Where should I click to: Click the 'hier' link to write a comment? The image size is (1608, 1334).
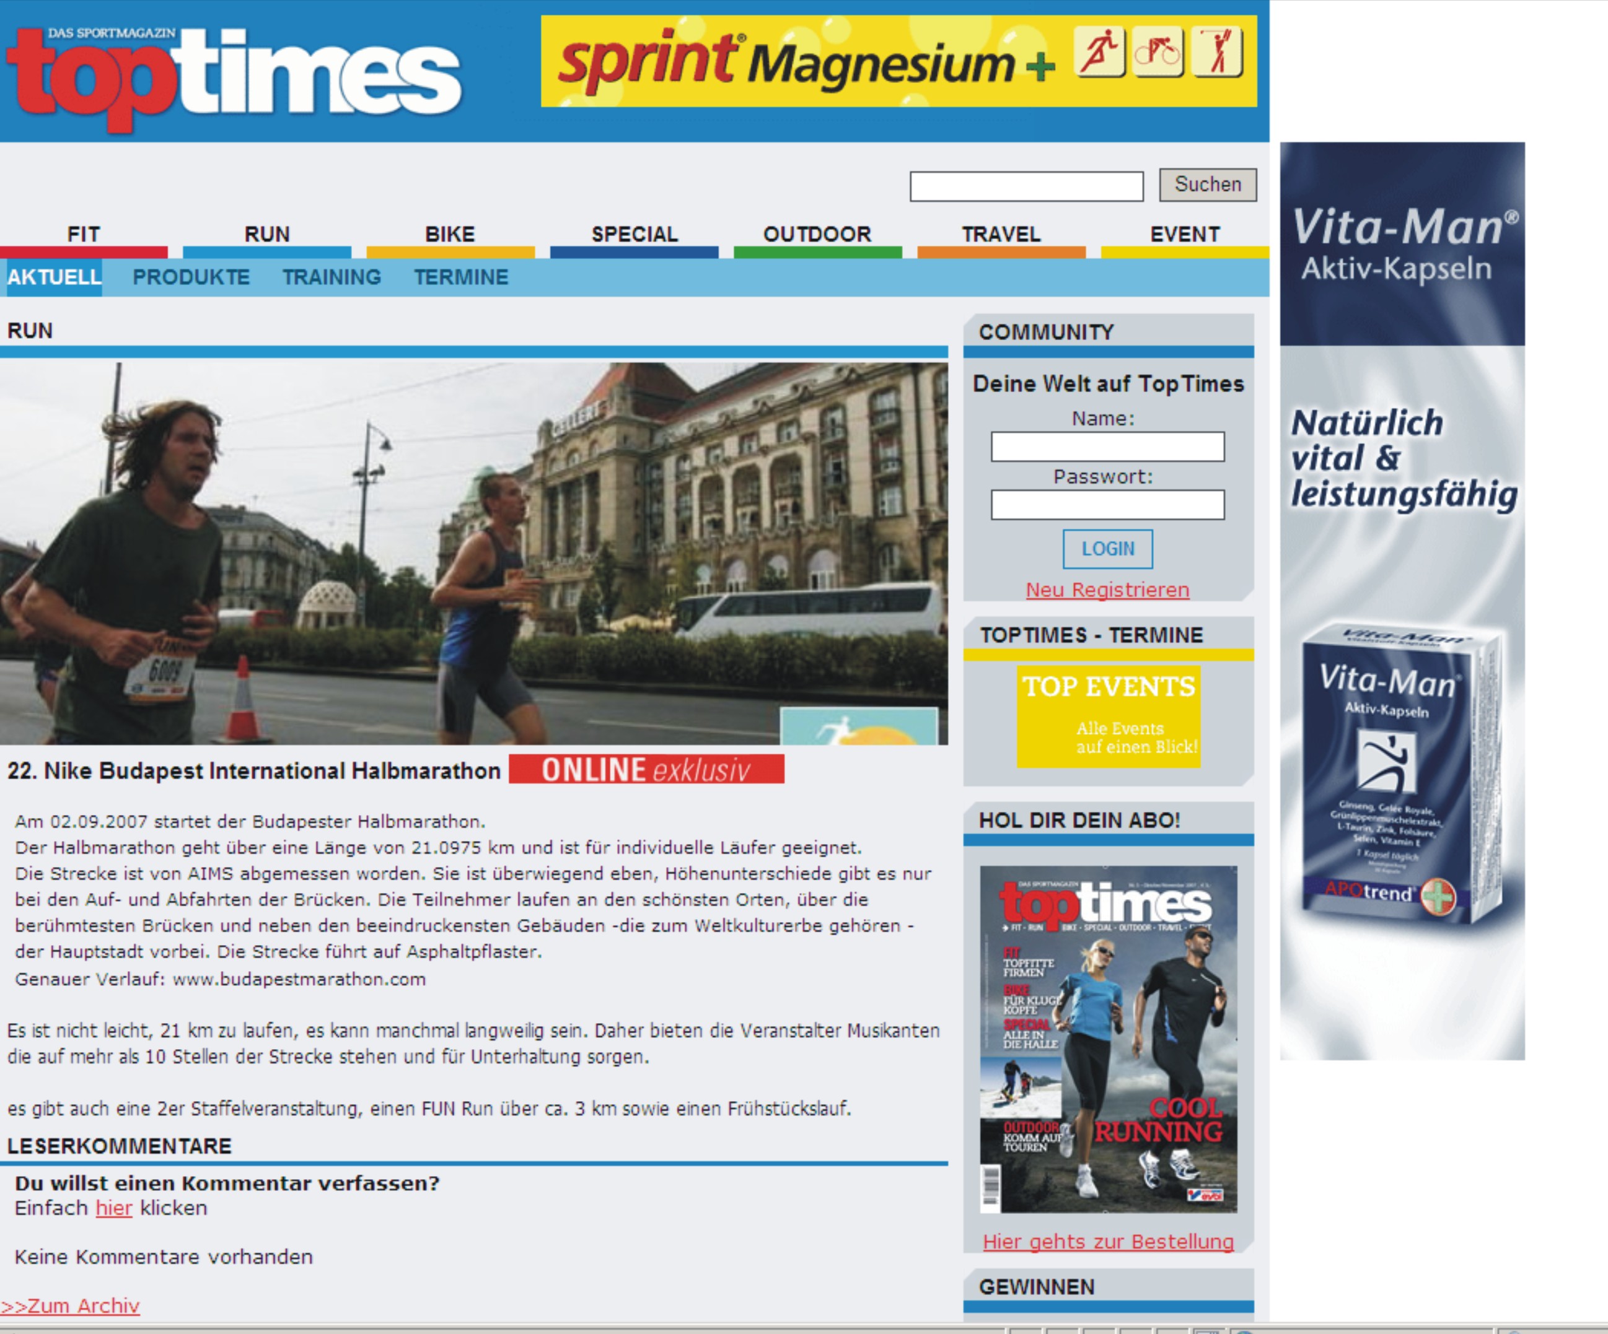point(114,1208)
